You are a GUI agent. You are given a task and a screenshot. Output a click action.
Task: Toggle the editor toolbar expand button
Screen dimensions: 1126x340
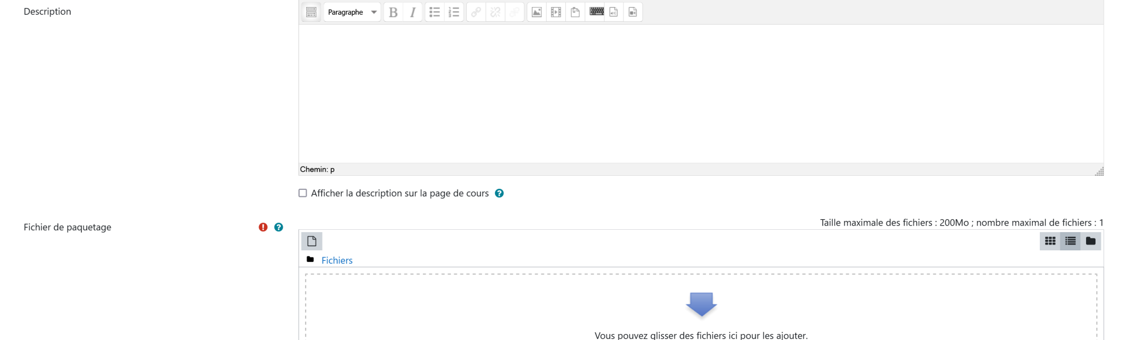(311, 12)
